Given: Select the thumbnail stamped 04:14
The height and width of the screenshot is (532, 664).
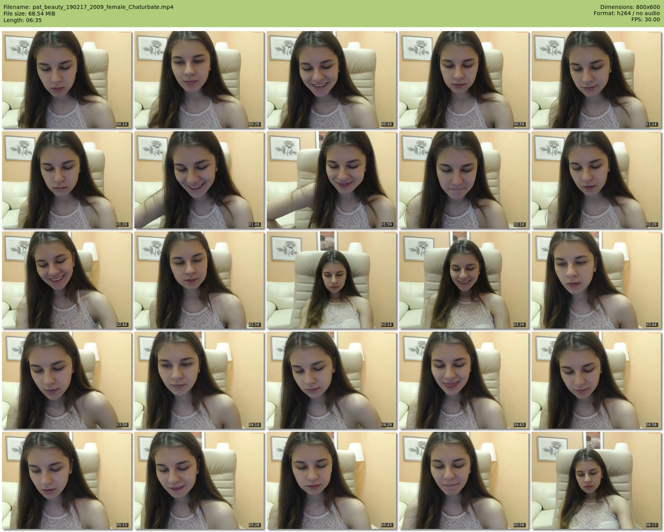Looking at the screenshot, I should (199, 380).
